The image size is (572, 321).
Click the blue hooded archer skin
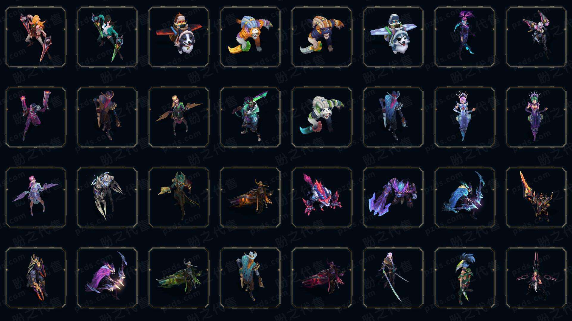point(465,197)
